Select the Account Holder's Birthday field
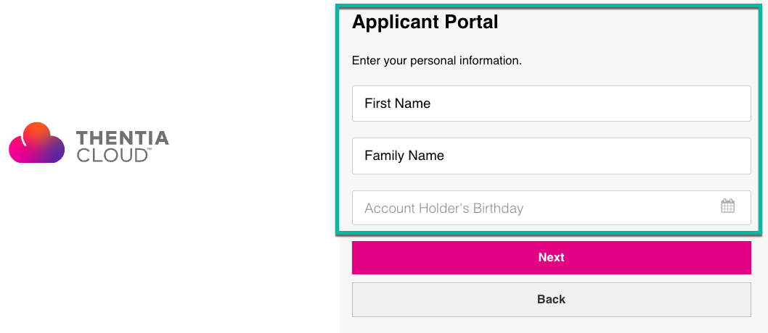 tap(552, 208)
